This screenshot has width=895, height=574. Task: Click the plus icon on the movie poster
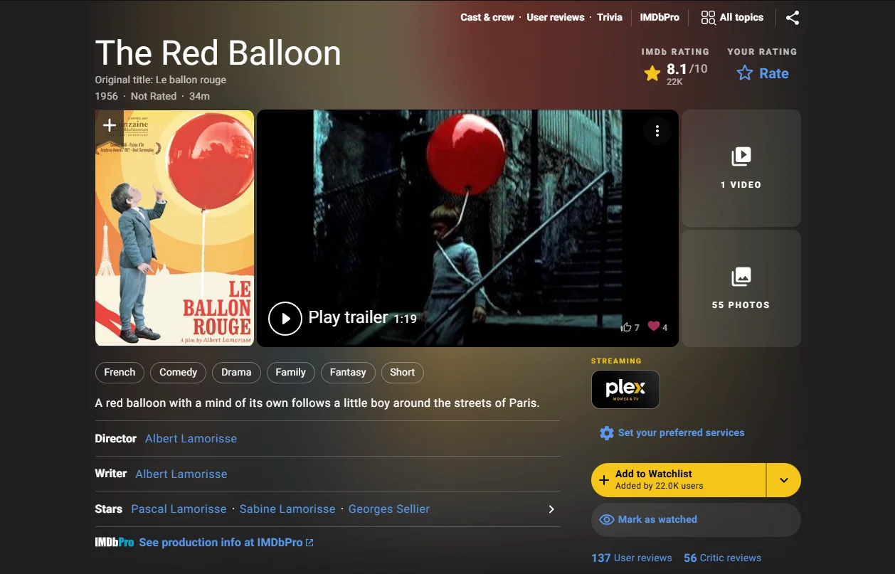coord(109,125)
